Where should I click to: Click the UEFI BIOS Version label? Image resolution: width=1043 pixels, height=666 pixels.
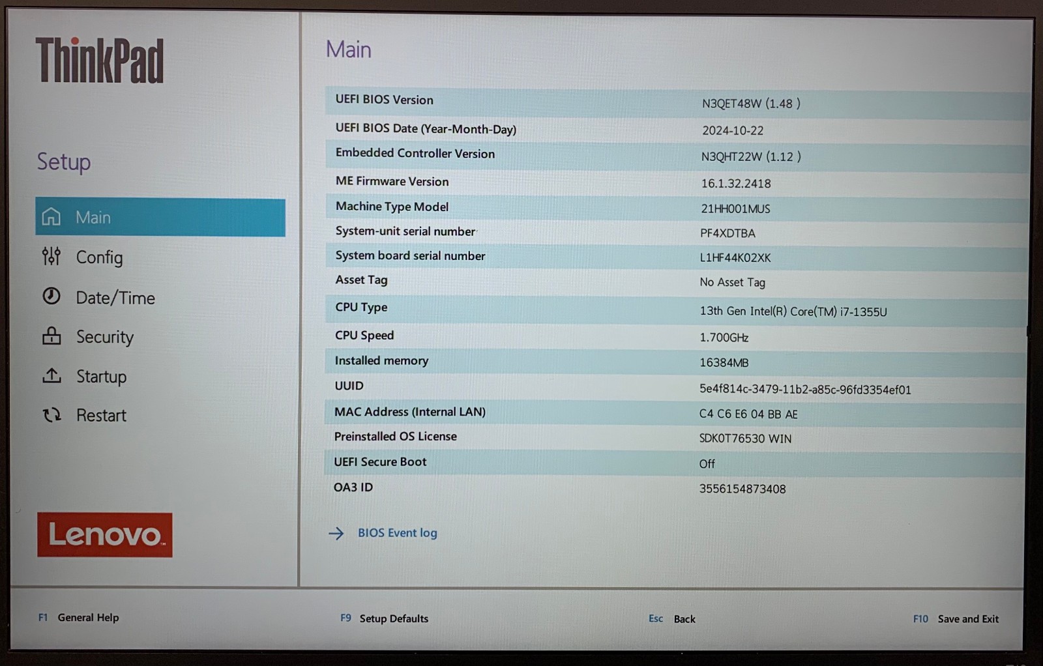tap(384, 100)
